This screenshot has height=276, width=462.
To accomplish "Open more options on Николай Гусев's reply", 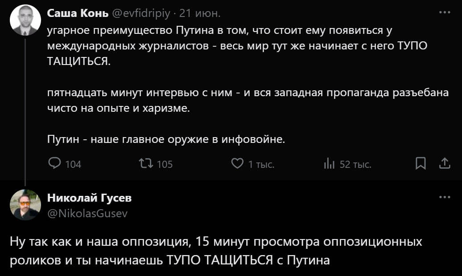I will point(444,198).
